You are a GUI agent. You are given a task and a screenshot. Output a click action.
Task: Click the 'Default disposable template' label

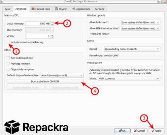click(23, 75)
